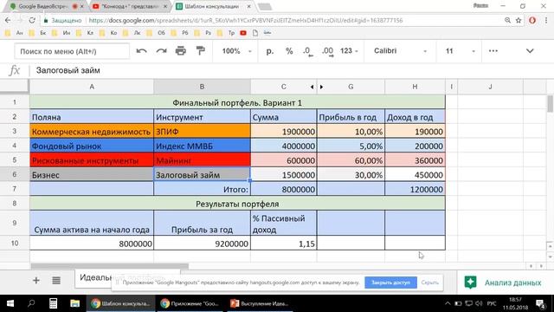This screenshot has height=312, width=554.
Task: Bookmark this page with star icon
Action: pos(519,21)
